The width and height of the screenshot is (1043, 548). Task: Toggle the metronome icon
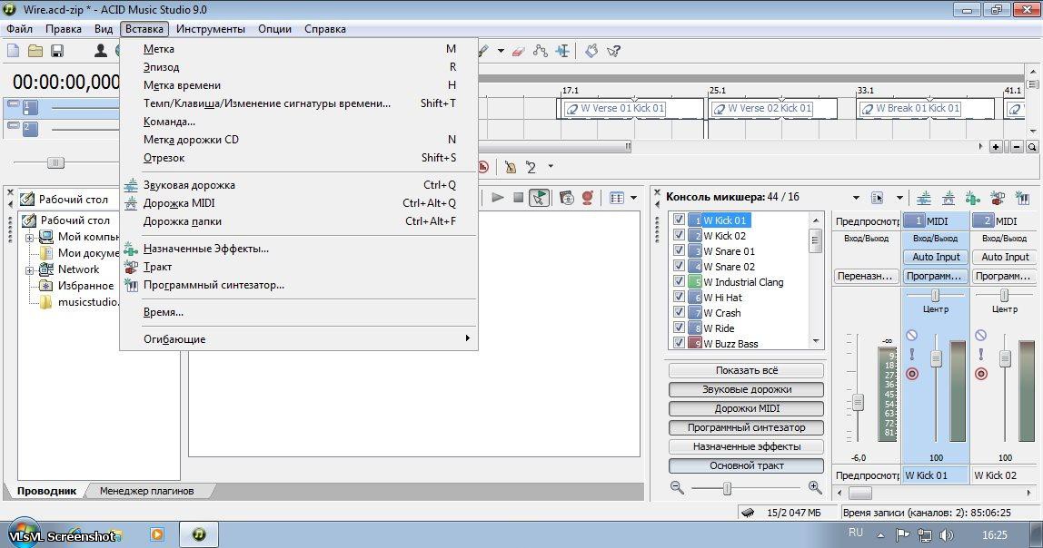(x=511, y=167)
